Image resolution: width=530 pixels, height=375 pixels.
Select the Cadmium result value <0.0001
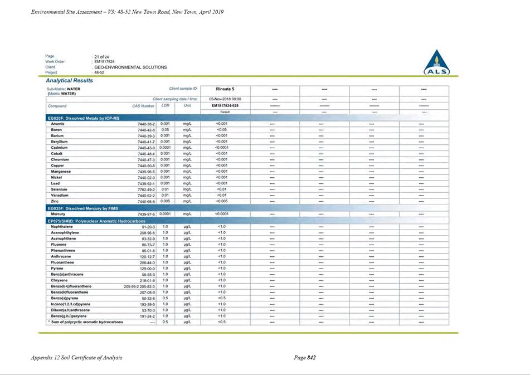pos(222,148)
